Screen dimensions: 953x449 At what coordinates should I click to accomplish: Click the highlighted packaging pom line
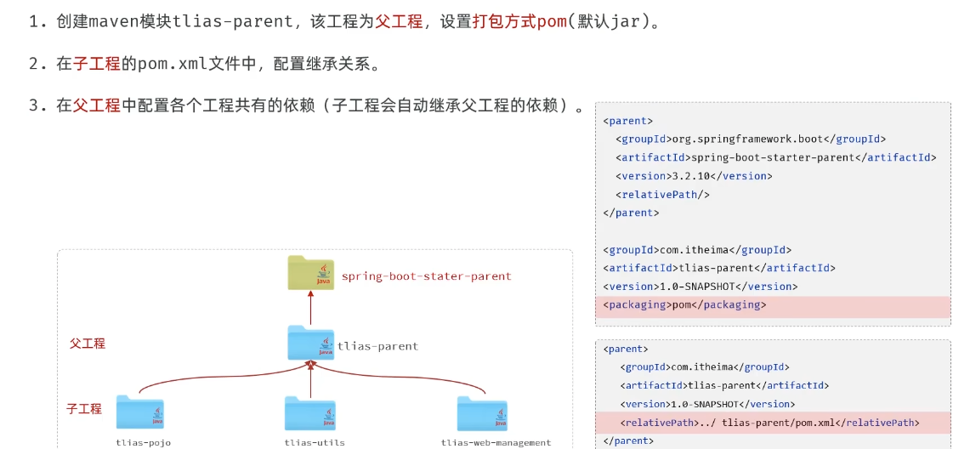[773, 305]
